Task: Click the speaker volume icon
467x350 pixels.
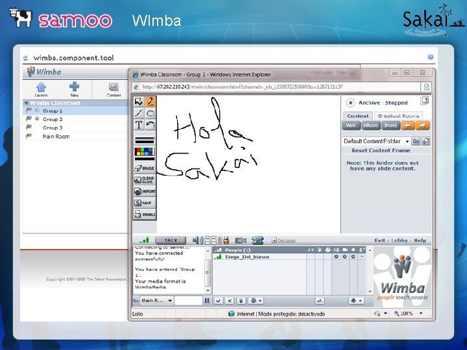Action: (197, 240)
